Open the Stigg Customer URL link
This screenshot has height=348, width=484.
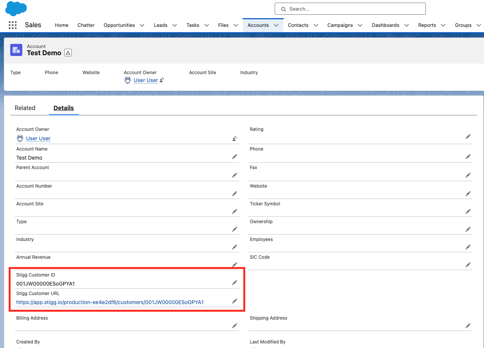(110, 302)
